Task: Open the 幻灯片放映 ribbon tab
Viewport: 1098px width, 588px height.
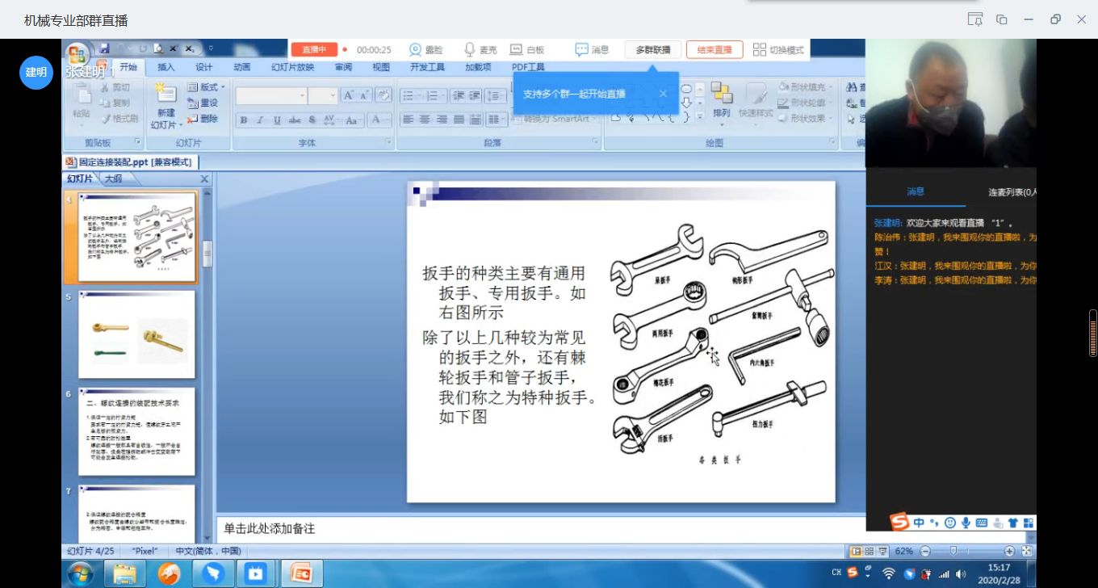Action: (292, 68)
